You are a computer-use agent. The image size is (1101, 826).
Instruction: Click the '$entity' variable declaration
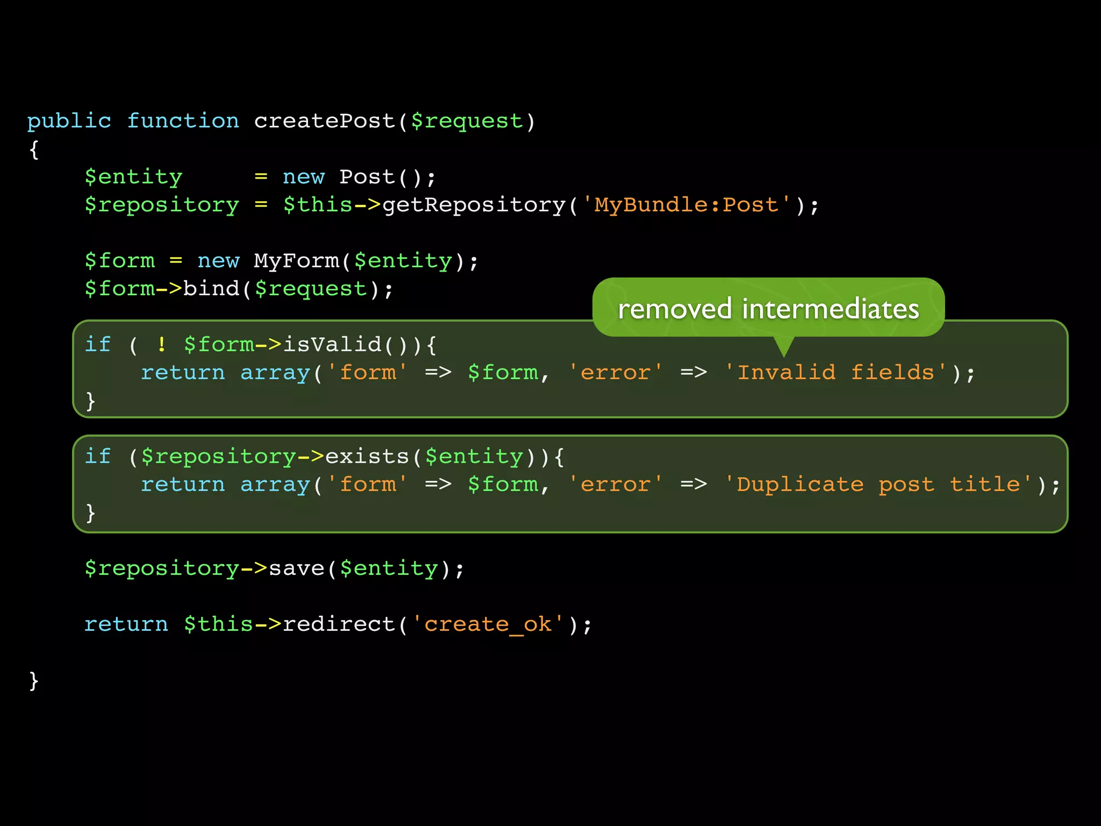click(133, 178)
